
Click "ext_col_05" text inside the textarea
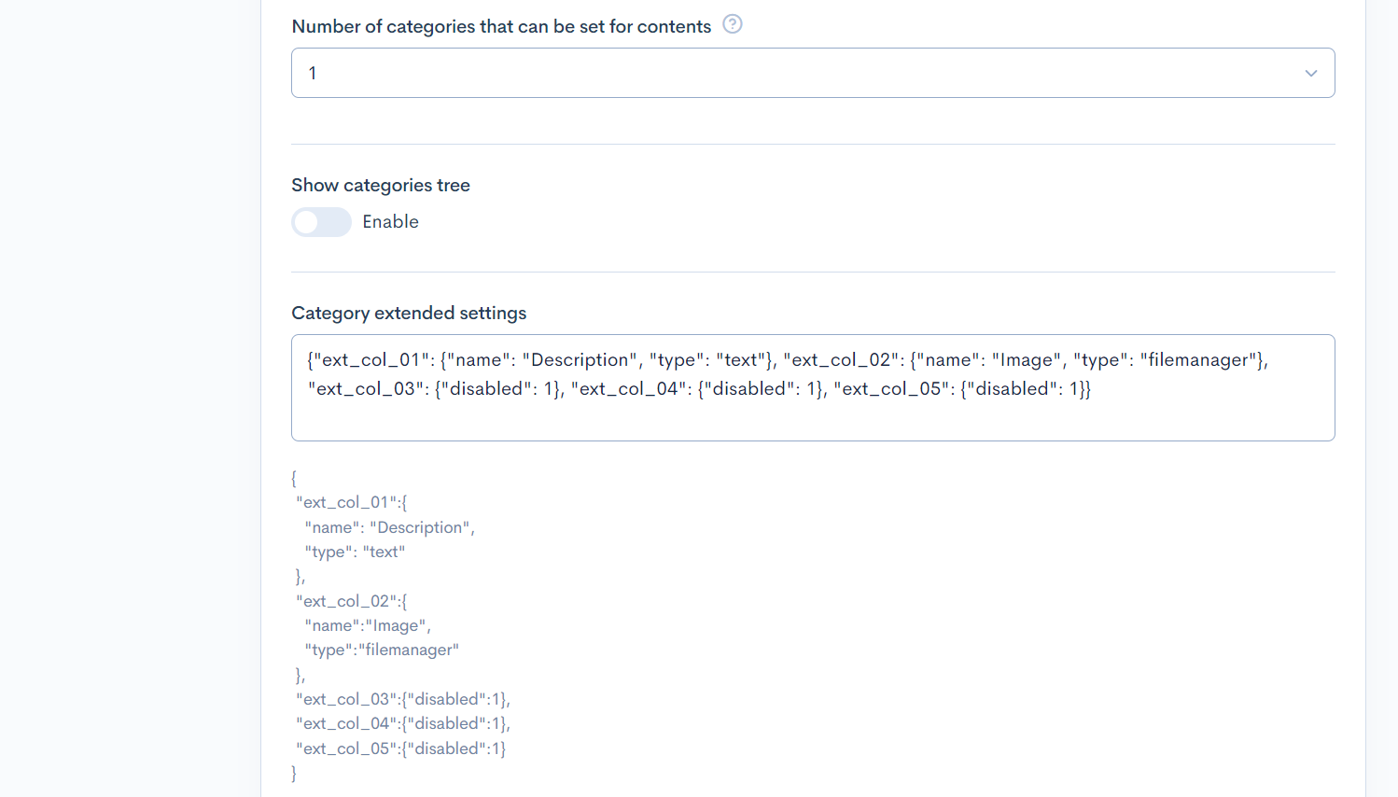[891, 389]
